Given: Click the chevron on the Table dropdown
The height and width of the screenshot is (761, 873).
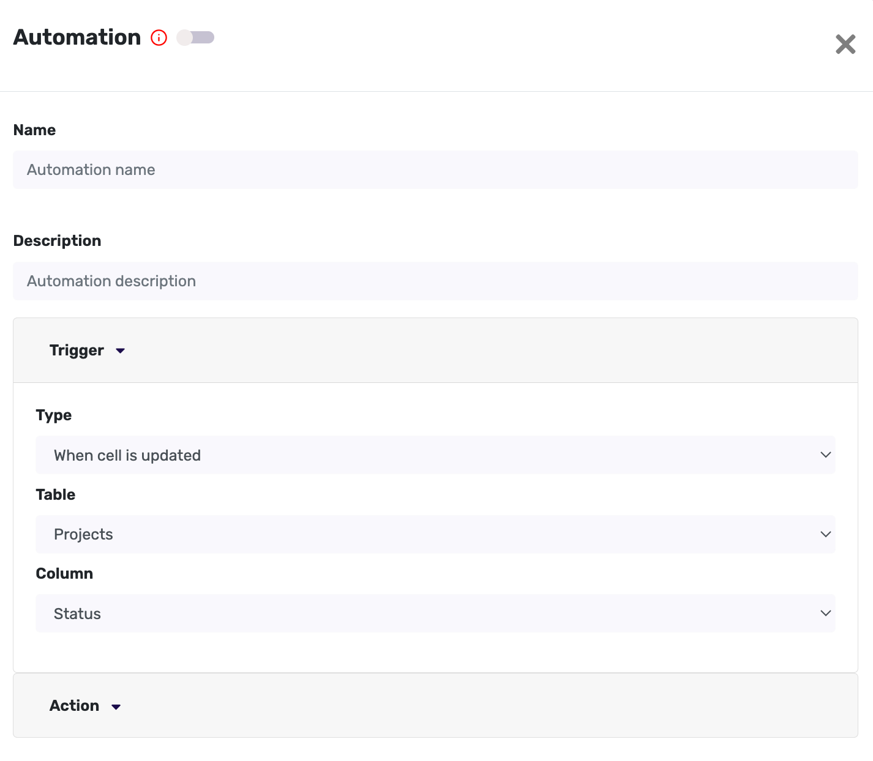Looking at the screenshot, I should coord(826,534).
